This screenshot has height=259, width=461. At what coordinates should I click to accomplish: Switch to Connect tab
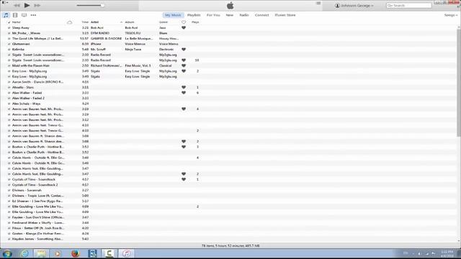(x=261, y=15)
